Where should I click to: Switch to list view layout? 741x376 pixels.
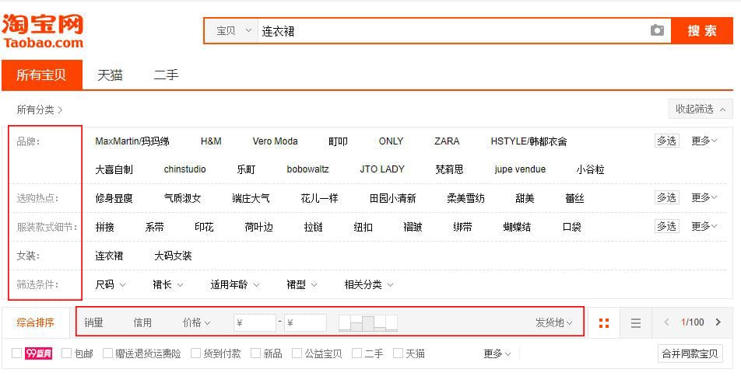pos(636,322)
